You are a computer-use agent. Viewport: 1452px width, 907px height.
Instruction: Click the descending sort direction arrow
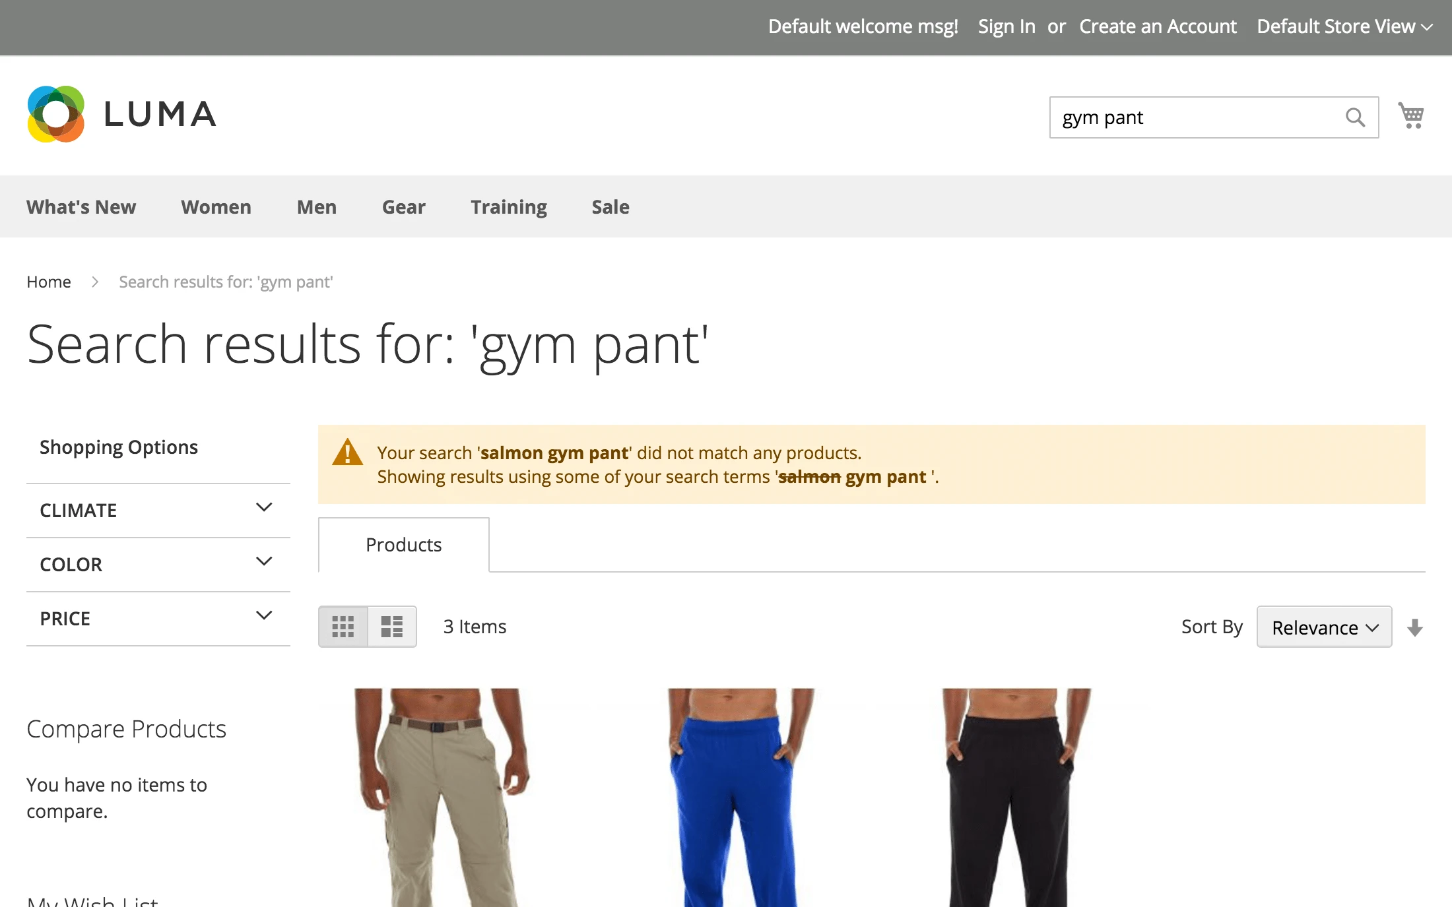[x=1414, y=627]
